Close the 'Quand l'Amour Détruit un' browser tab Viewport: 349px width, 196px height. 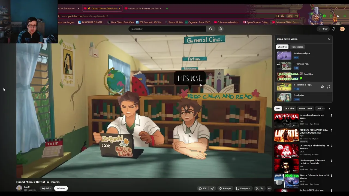[x=119, y=8]
